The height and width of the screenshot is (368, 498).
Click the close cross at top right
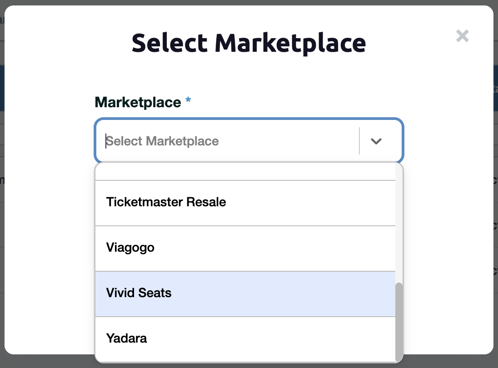pyautogui.click(x=462, y=36)
